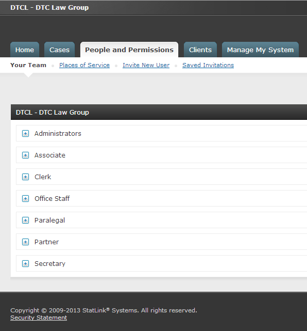The image size is (307, 331).
Task: Expand the Administrators group plus icon
Action: click(x=25, y=134)
